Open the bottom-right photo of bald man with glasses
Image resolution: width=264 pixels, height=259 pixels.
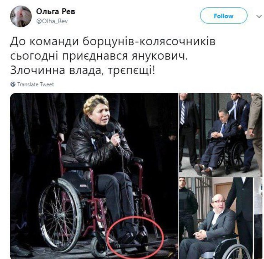(216, 218)
